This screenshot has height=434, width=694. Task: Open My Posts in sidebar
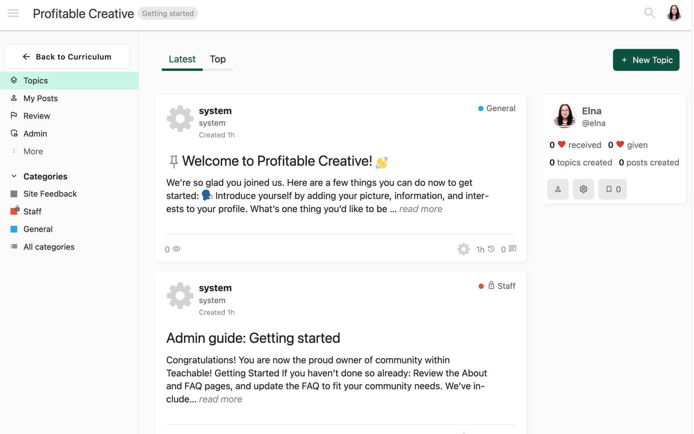[x=40, y=98]
